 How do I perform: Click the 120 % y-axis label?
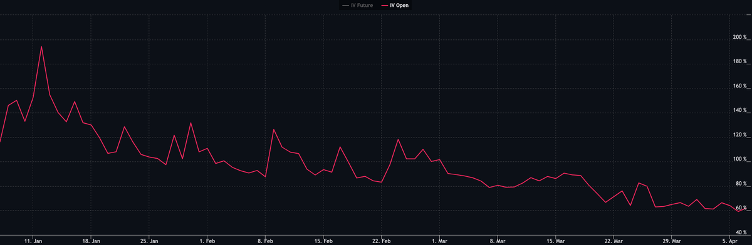[x=740, y=135]
